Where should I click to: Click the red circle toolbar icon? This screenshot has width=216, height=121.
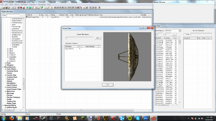click(21, 7)
